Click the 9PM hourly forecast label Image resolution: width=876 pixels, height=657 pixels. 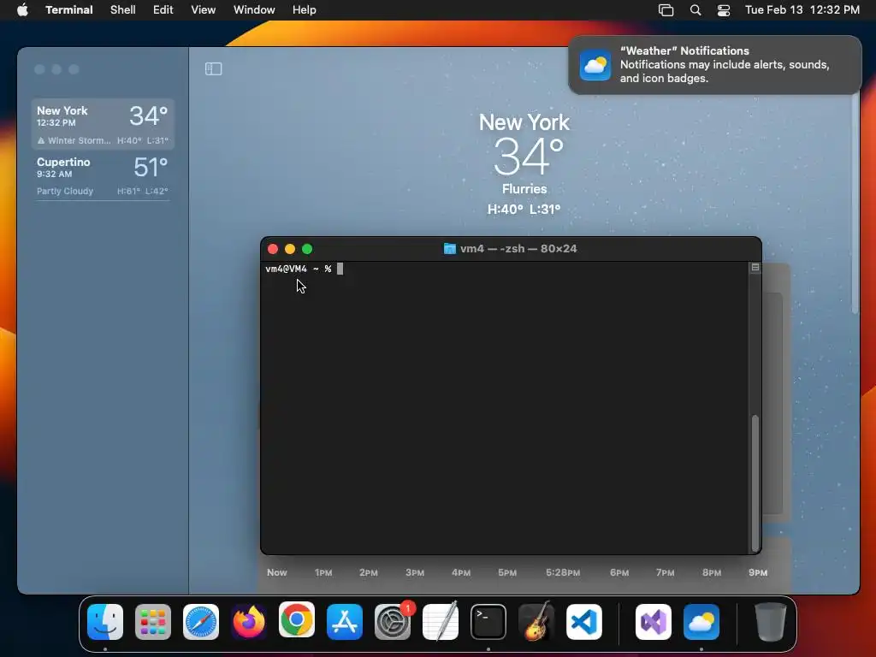pos(758,572)
